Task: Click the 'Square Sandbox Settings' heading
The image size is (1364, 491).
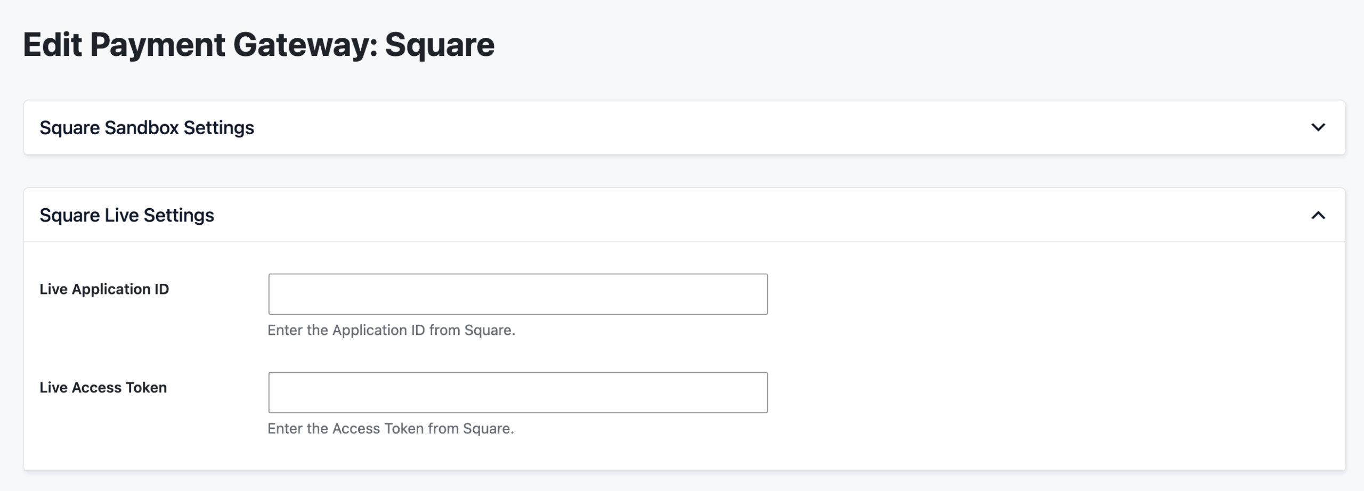Action: (x=147, y=128)
